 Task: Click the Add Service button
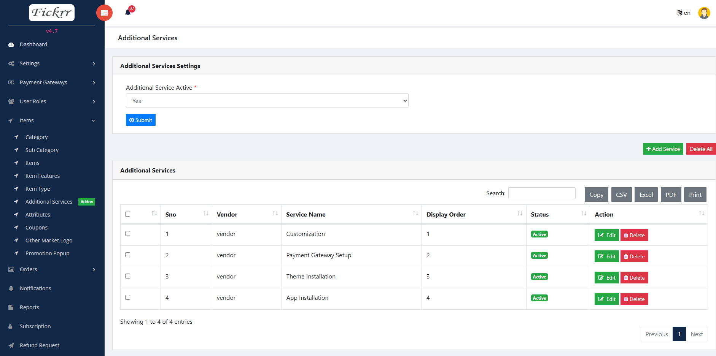tap(663, 149)
